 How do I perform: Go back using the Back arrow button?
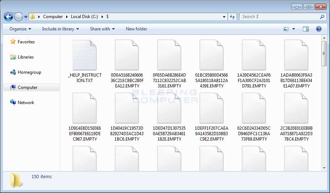8,17
